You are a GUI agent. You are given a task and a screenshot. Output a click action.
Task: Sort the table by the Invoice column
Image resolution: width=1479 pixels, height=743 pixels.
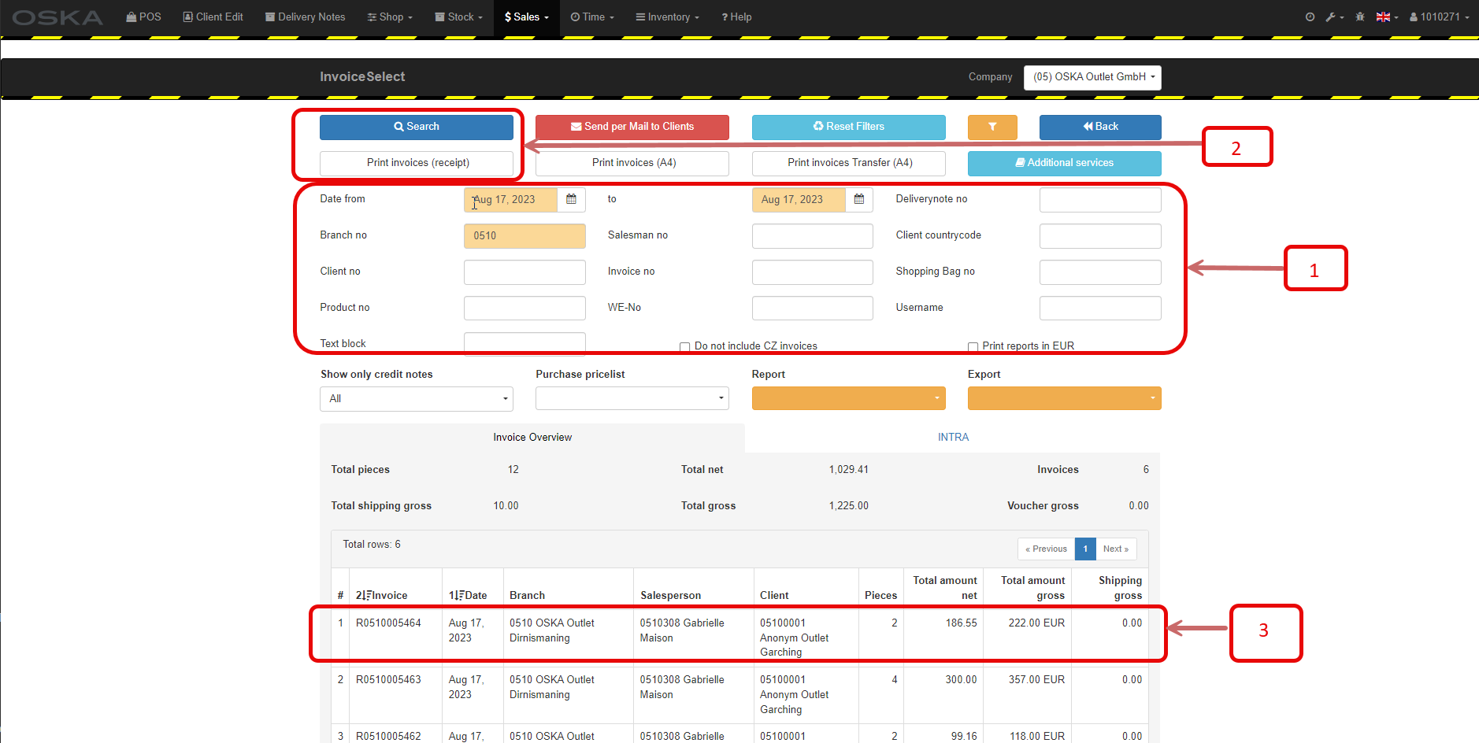[382, 595]
